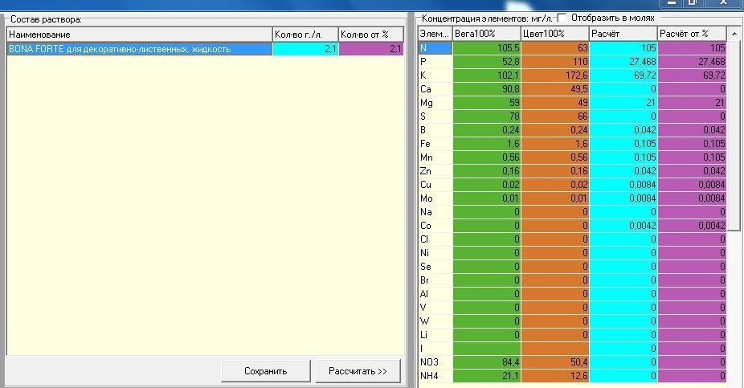The width and height of the screenshot is (744, 388).
Task: Click the Наименование column header
Action: coord(140,35)
